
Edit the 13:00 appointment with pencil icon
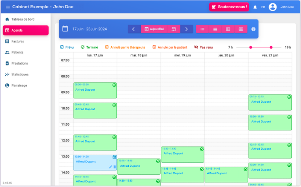[111, 167]
